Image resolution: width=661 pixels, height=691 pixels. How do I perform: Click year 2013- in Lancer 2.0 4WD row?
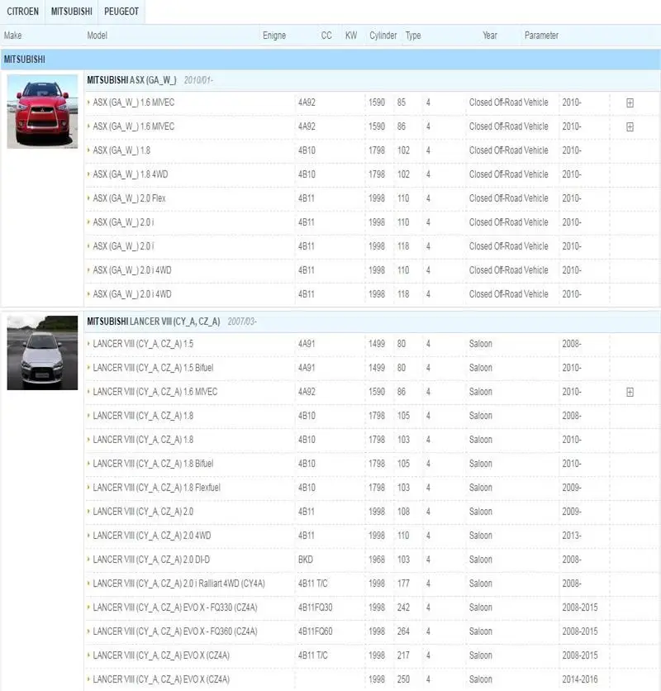tap(572, 536)
